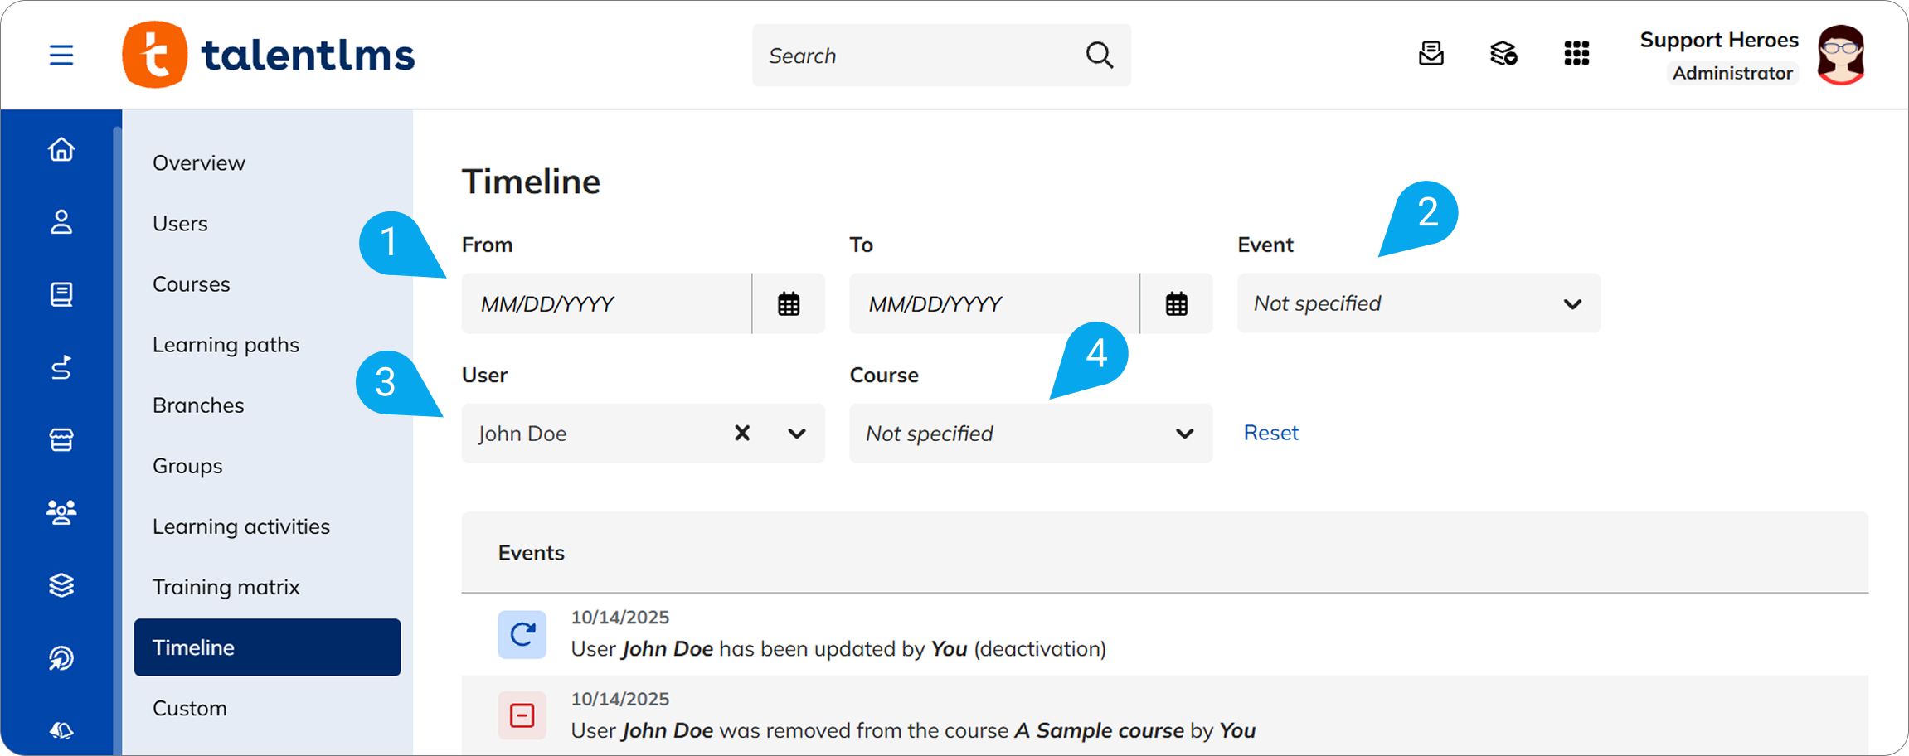The image size is (1909, 756).
Task: Open Learning paths sidebar icon
Action: 61,367
